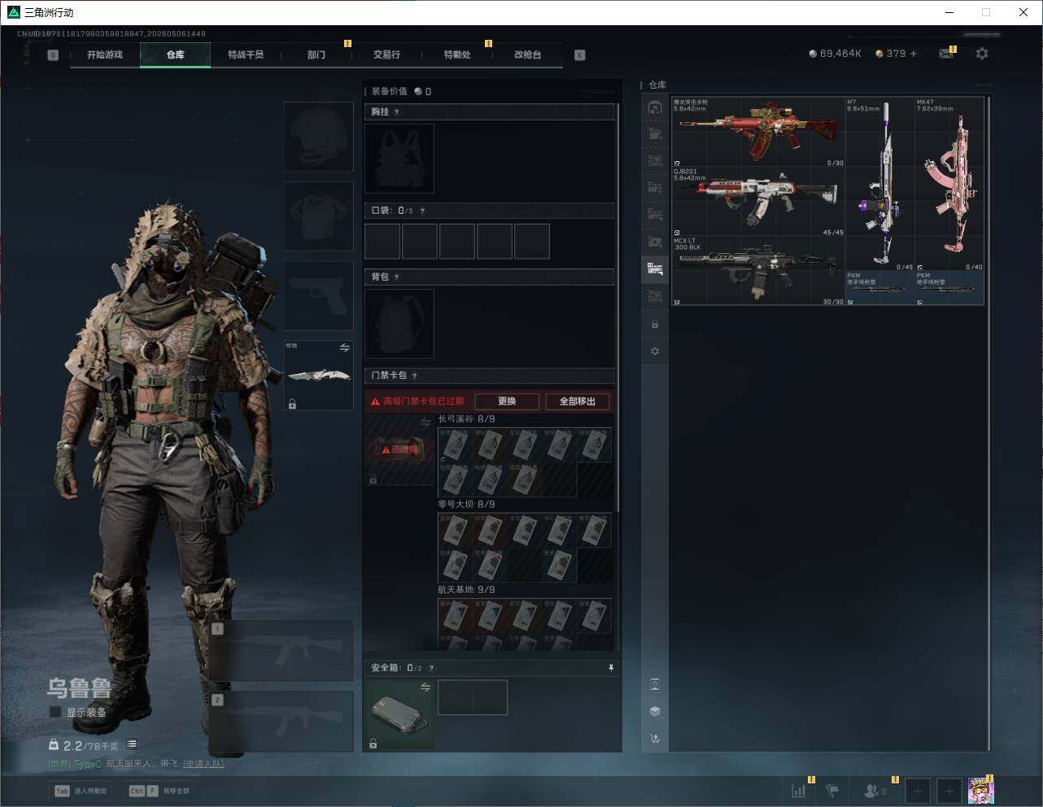Open the weight details list icon
The width and height of the screenshot is (1043, 807).
pos(132,744)
